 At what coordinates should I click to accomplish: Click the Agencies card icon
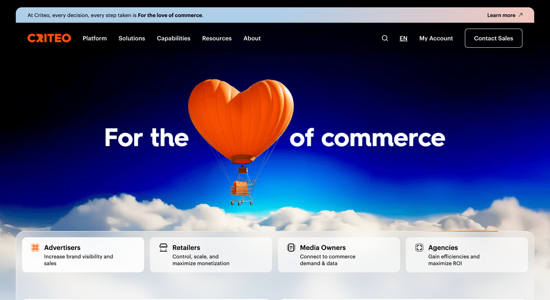(x=419, y=247)
